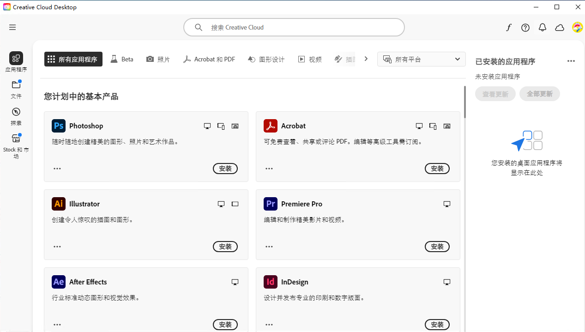Click Photoshop's web platform icon
585x332 pixels.
(x=235, y=126)
